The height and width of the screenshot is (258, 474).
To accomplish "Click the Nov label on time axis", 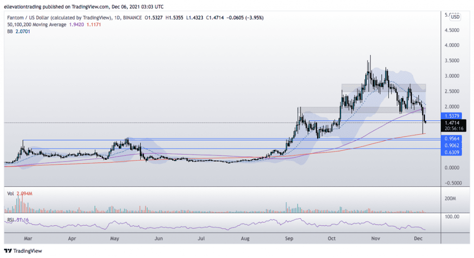I will click(375, 239).
